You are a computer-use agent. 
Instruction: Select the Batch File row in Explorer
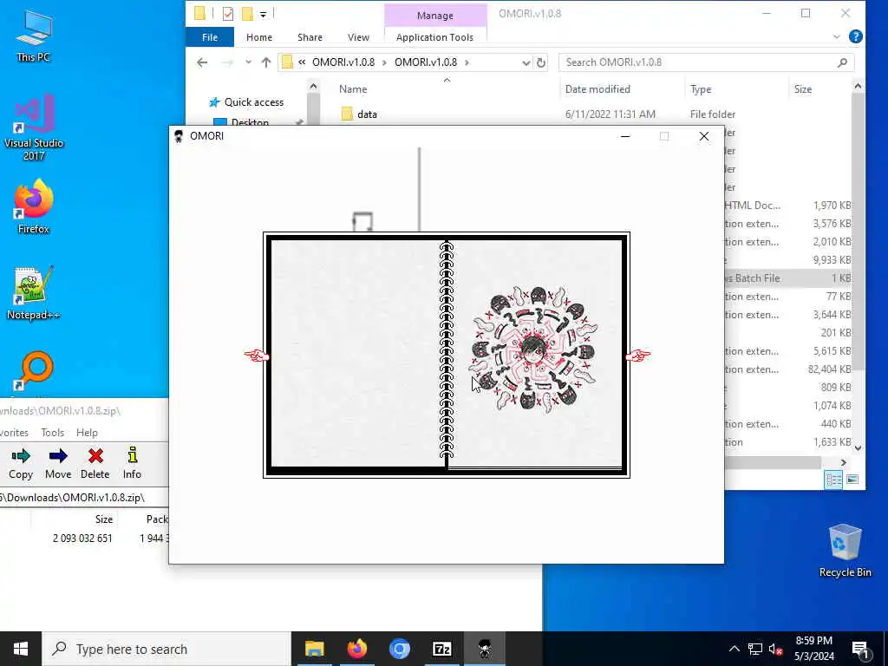[x=787, y=278]
